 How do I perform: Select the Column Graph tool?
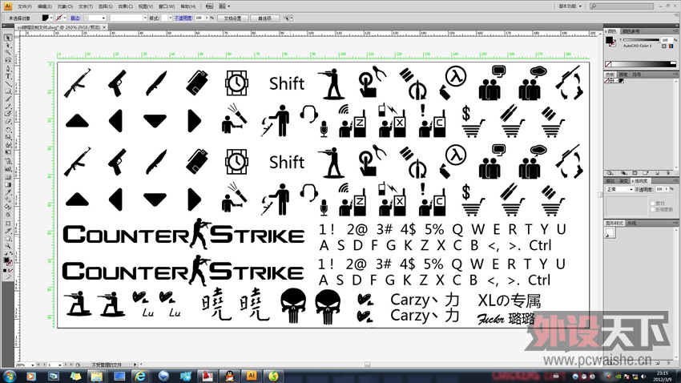pos(8,169)
